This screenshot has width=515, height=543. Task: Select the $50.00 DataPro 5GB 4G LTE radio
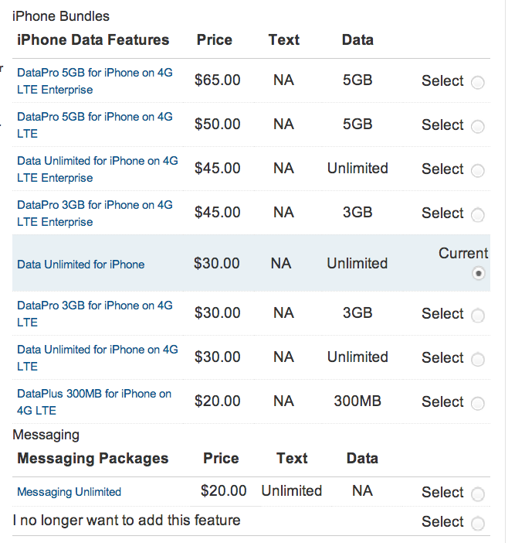point(478,126)
